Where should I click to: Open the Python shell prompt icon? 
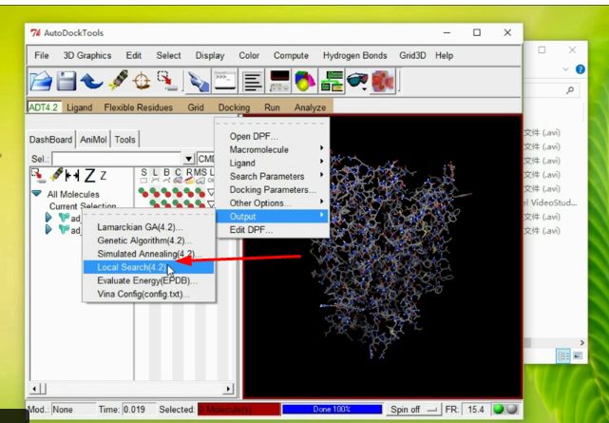(x=225, y=81)
